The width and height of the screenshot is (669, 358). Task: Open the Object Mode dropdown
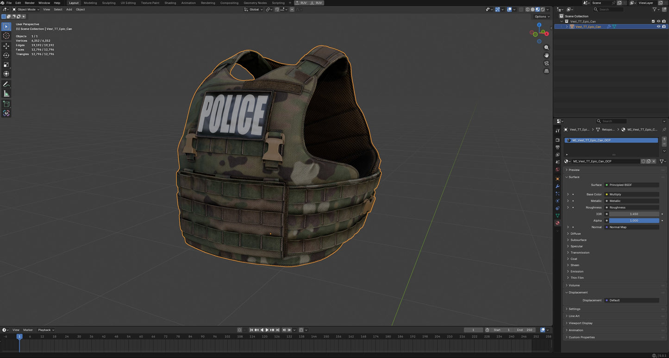pos(25,9)
